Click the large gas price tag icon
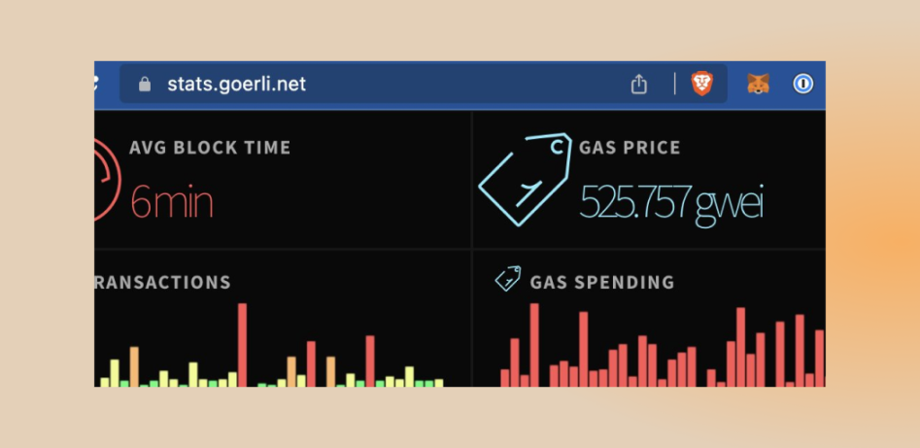Screen dimensions: 920x448 click(x=526, y=179)
